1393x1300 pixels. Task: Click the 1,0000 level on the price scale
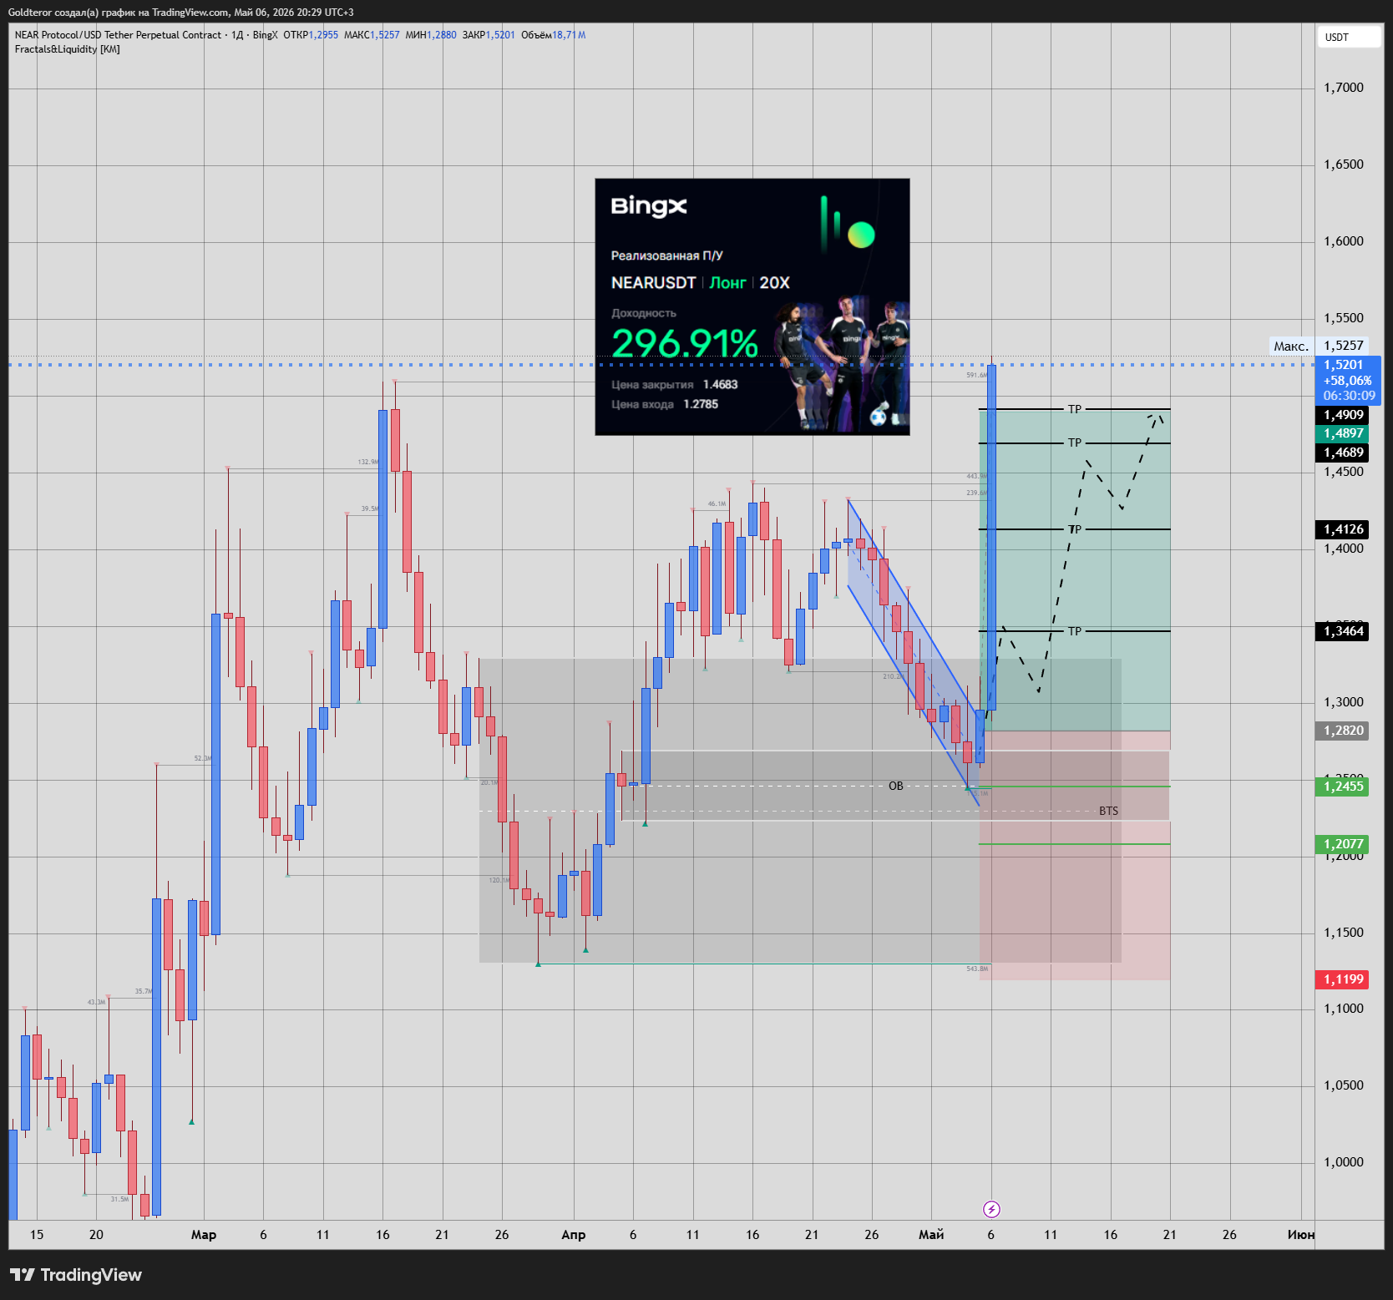(x=1343, y=1162)
